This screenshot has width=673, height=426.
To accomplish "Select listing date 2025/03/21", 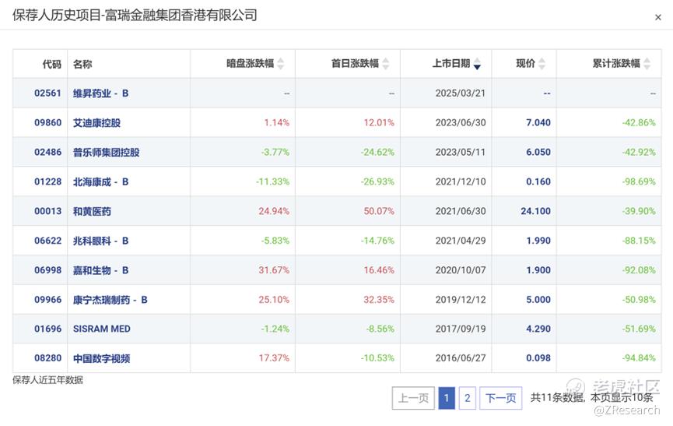I will point(461,93).
